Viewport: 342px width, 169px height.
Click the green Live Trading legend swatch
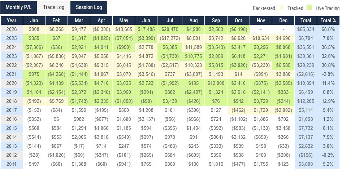point(309,8)
